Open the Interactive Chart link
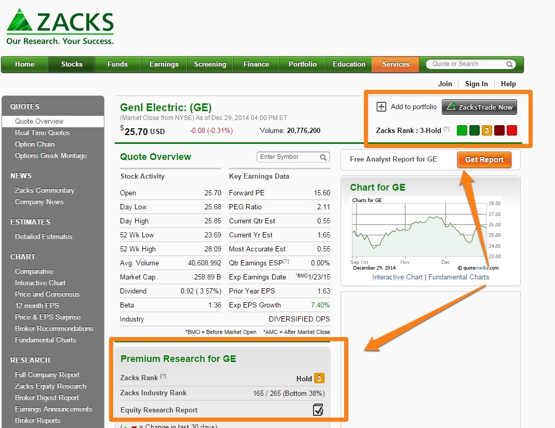 (x=397, y=277)
